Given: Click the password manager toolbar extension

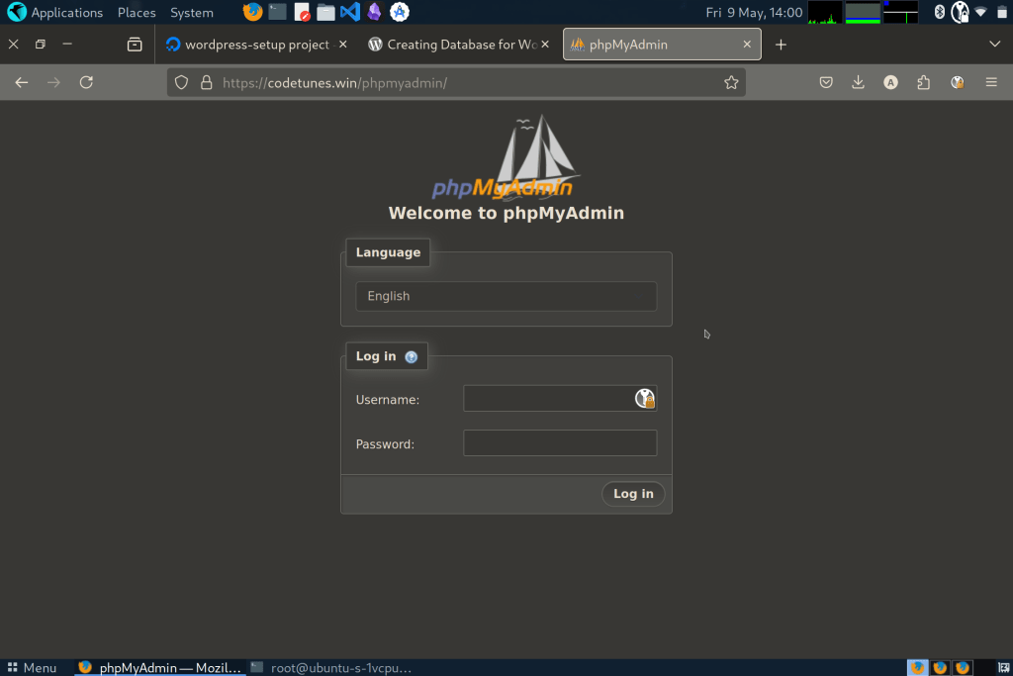Looking at the screenshot, I should pos(958,82).
